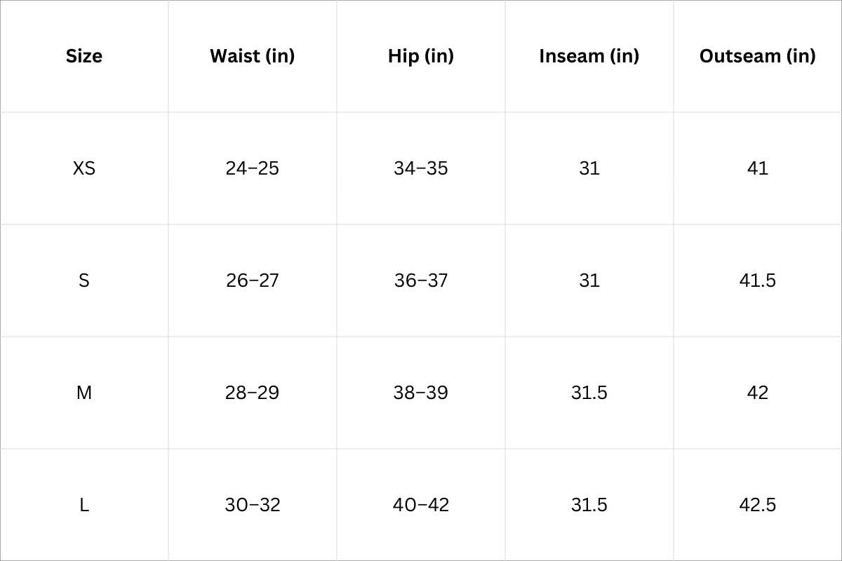This screenshot has height=561, width=842.
Task: Click the waist value 28–29
Action: 253,393
